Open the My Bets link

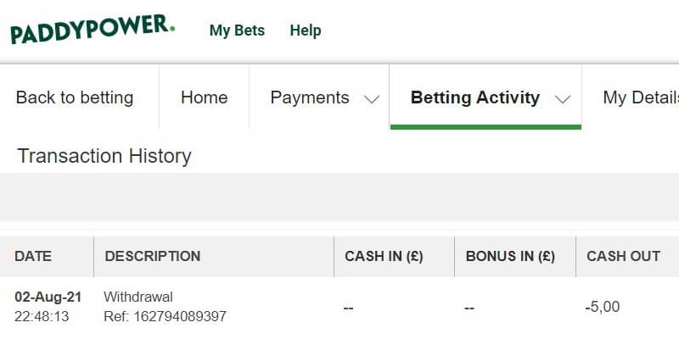tap(237, 31)
